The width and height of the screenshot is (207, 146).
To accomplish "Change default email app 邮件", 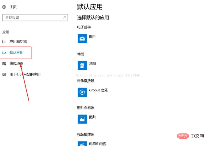I will tap(93, 37).
